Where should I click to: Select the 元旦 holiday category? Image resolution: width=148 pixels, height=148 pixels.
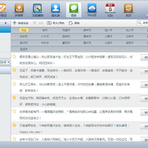click(x=24, y=30)
